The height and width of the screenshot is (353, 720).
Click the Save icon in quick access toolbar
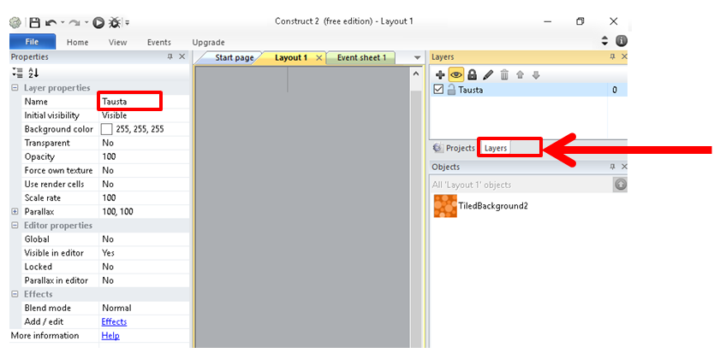tap(34, 21)
